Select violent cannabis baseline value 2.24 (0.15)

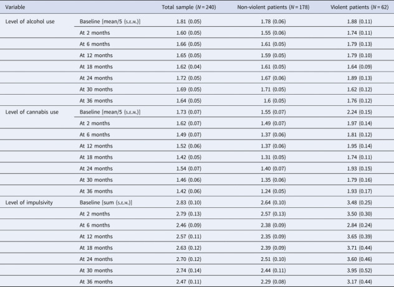[x=360, y=112]
